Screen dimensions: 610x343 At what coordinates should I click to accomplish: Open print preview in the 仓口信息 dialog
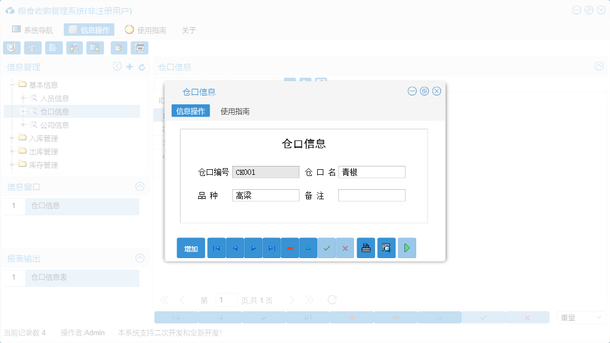[x=386, y=248]
